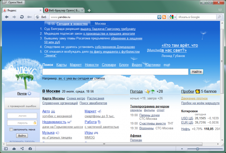Reload the page with refresh icon
The image size is (226, 153).
pos(22,17)
